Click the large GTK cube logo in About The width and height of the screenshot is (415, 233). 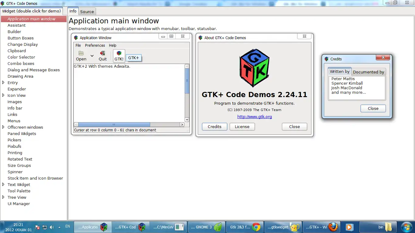pyautogui.click(x=254, y=67)
